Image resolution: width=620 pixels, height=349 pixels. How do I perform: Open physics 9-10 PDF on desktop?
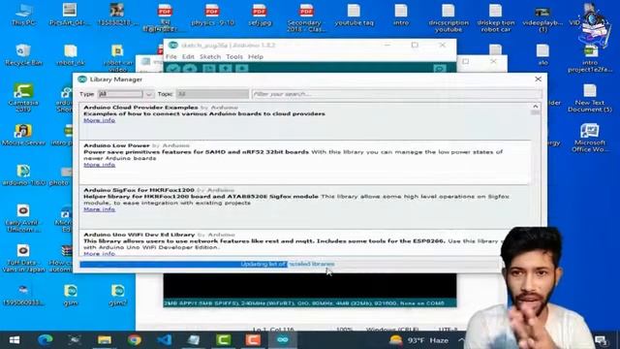[x=212, y=16]
